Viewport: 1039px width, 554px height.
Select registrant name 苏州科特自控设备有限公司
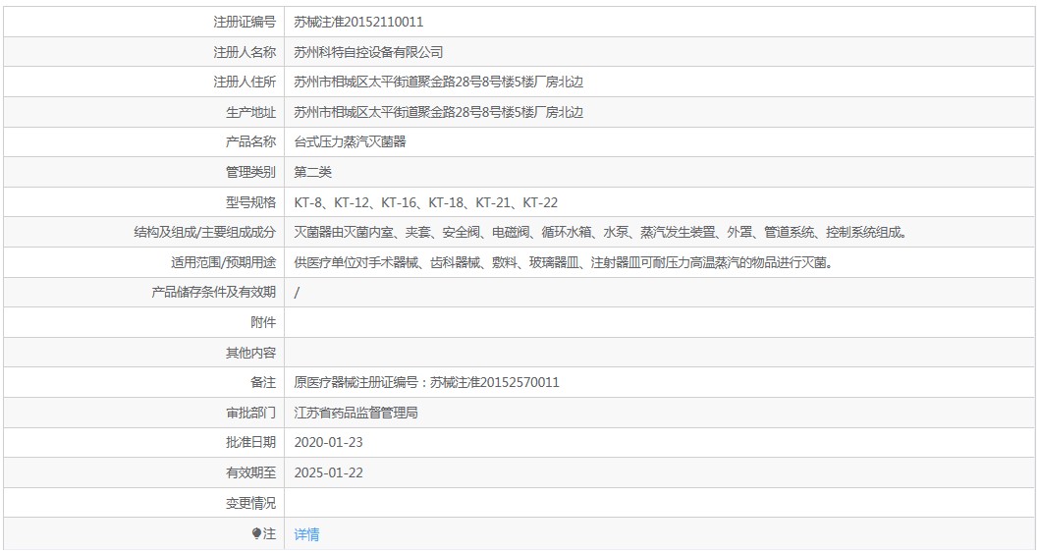tap(368, 52)
